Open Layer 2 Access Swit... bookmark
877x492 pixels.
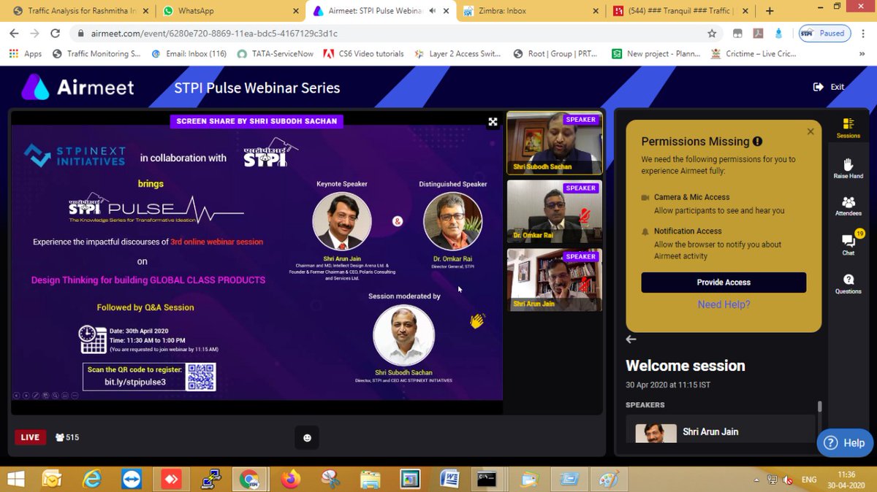click(x=458, y=53)
